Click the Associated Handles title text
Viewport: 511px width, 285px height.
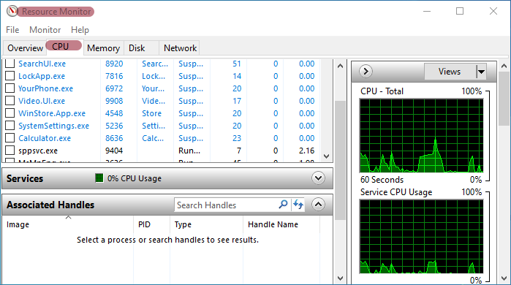coord(50,205)
